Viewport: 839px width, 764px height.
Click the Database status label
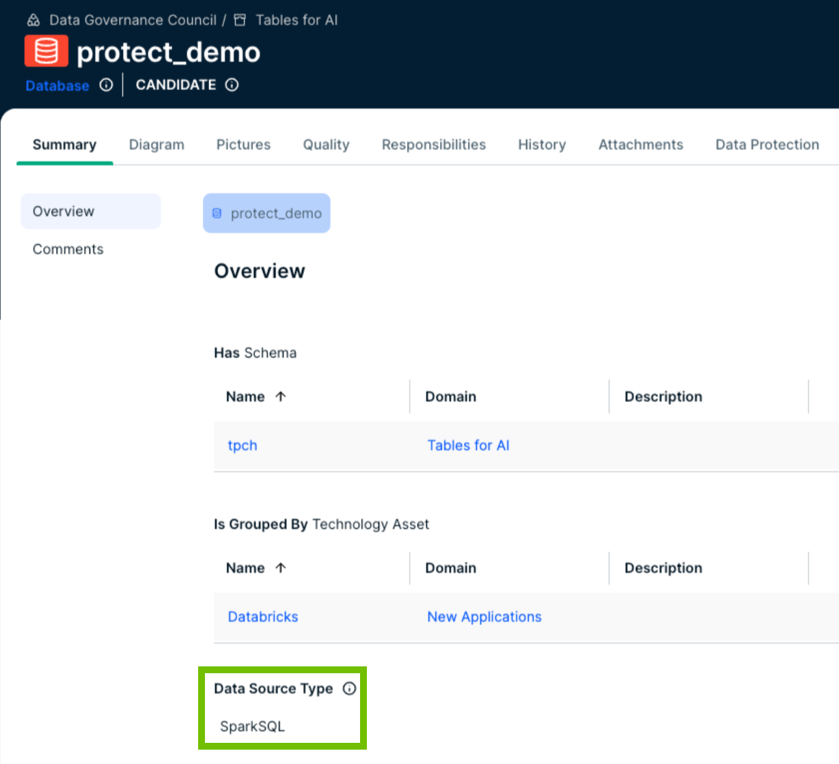pyautogui.click(x=57, y=85)
